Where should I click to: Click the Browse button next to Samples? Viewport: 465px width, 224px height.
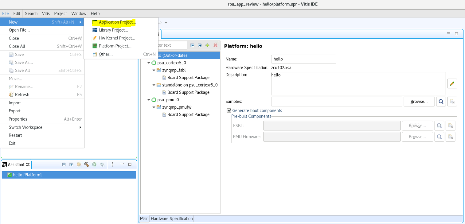click(419, 101)
